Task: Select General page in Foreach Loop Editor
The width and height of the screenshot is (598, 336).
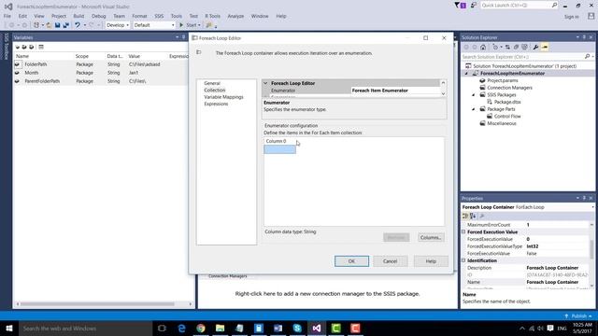Action: pos(212,83)
